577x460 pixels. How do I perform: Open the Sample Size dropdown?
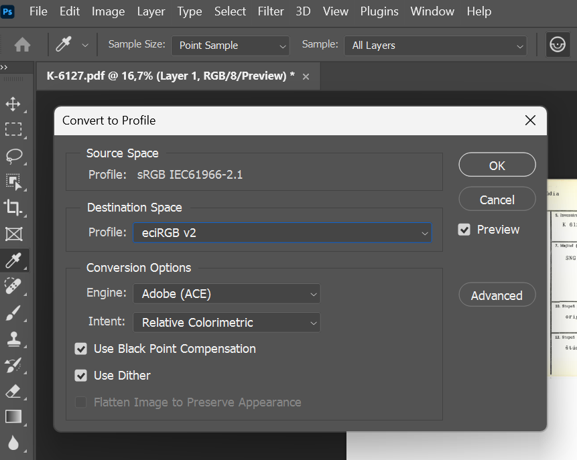pyautogui.click(x=231, y=46)
